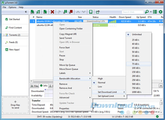Choose Open Containing Folder
The height and width of the screenshot is (120, 165).
click(73, 29)
